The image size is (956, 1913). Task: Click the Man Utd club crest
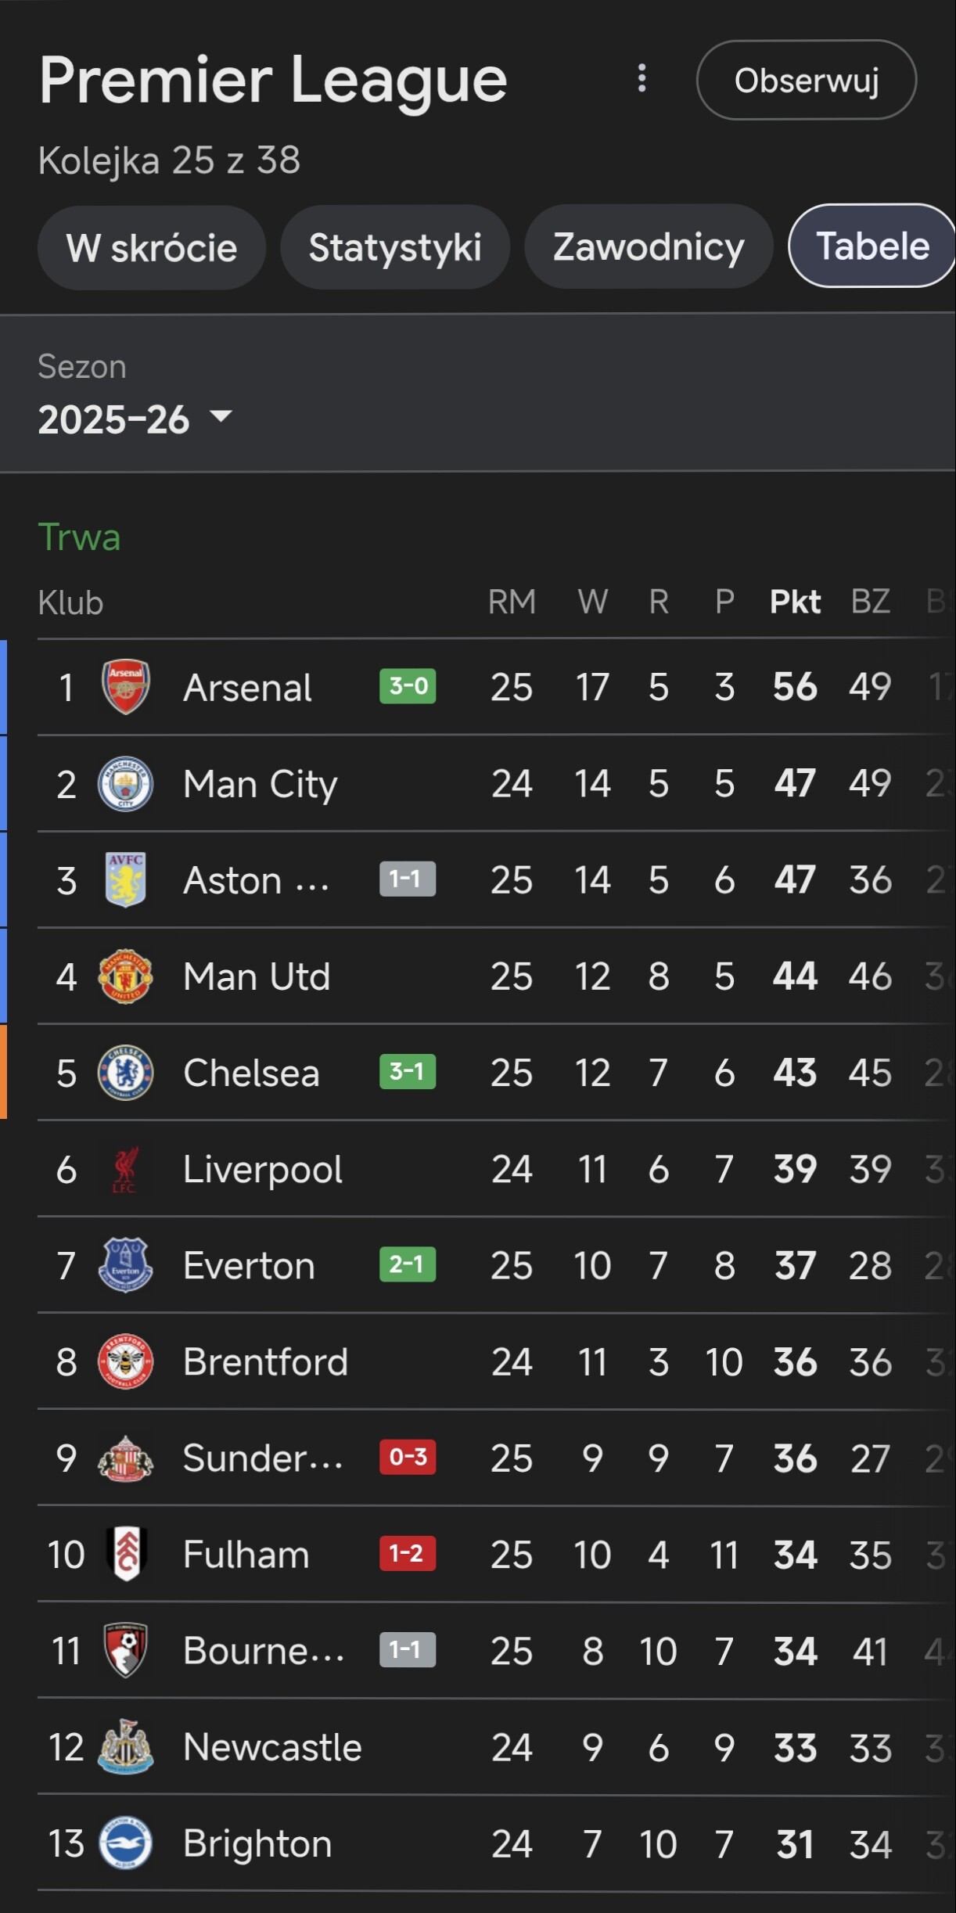(125, 976)
